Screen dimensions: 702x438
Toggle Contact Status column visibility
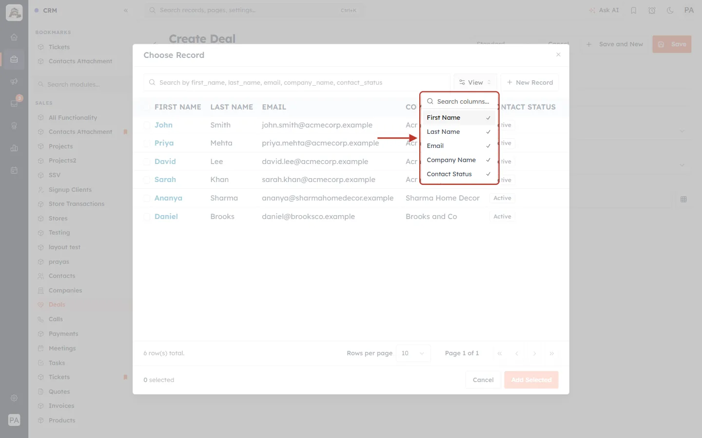click(458, 174)
